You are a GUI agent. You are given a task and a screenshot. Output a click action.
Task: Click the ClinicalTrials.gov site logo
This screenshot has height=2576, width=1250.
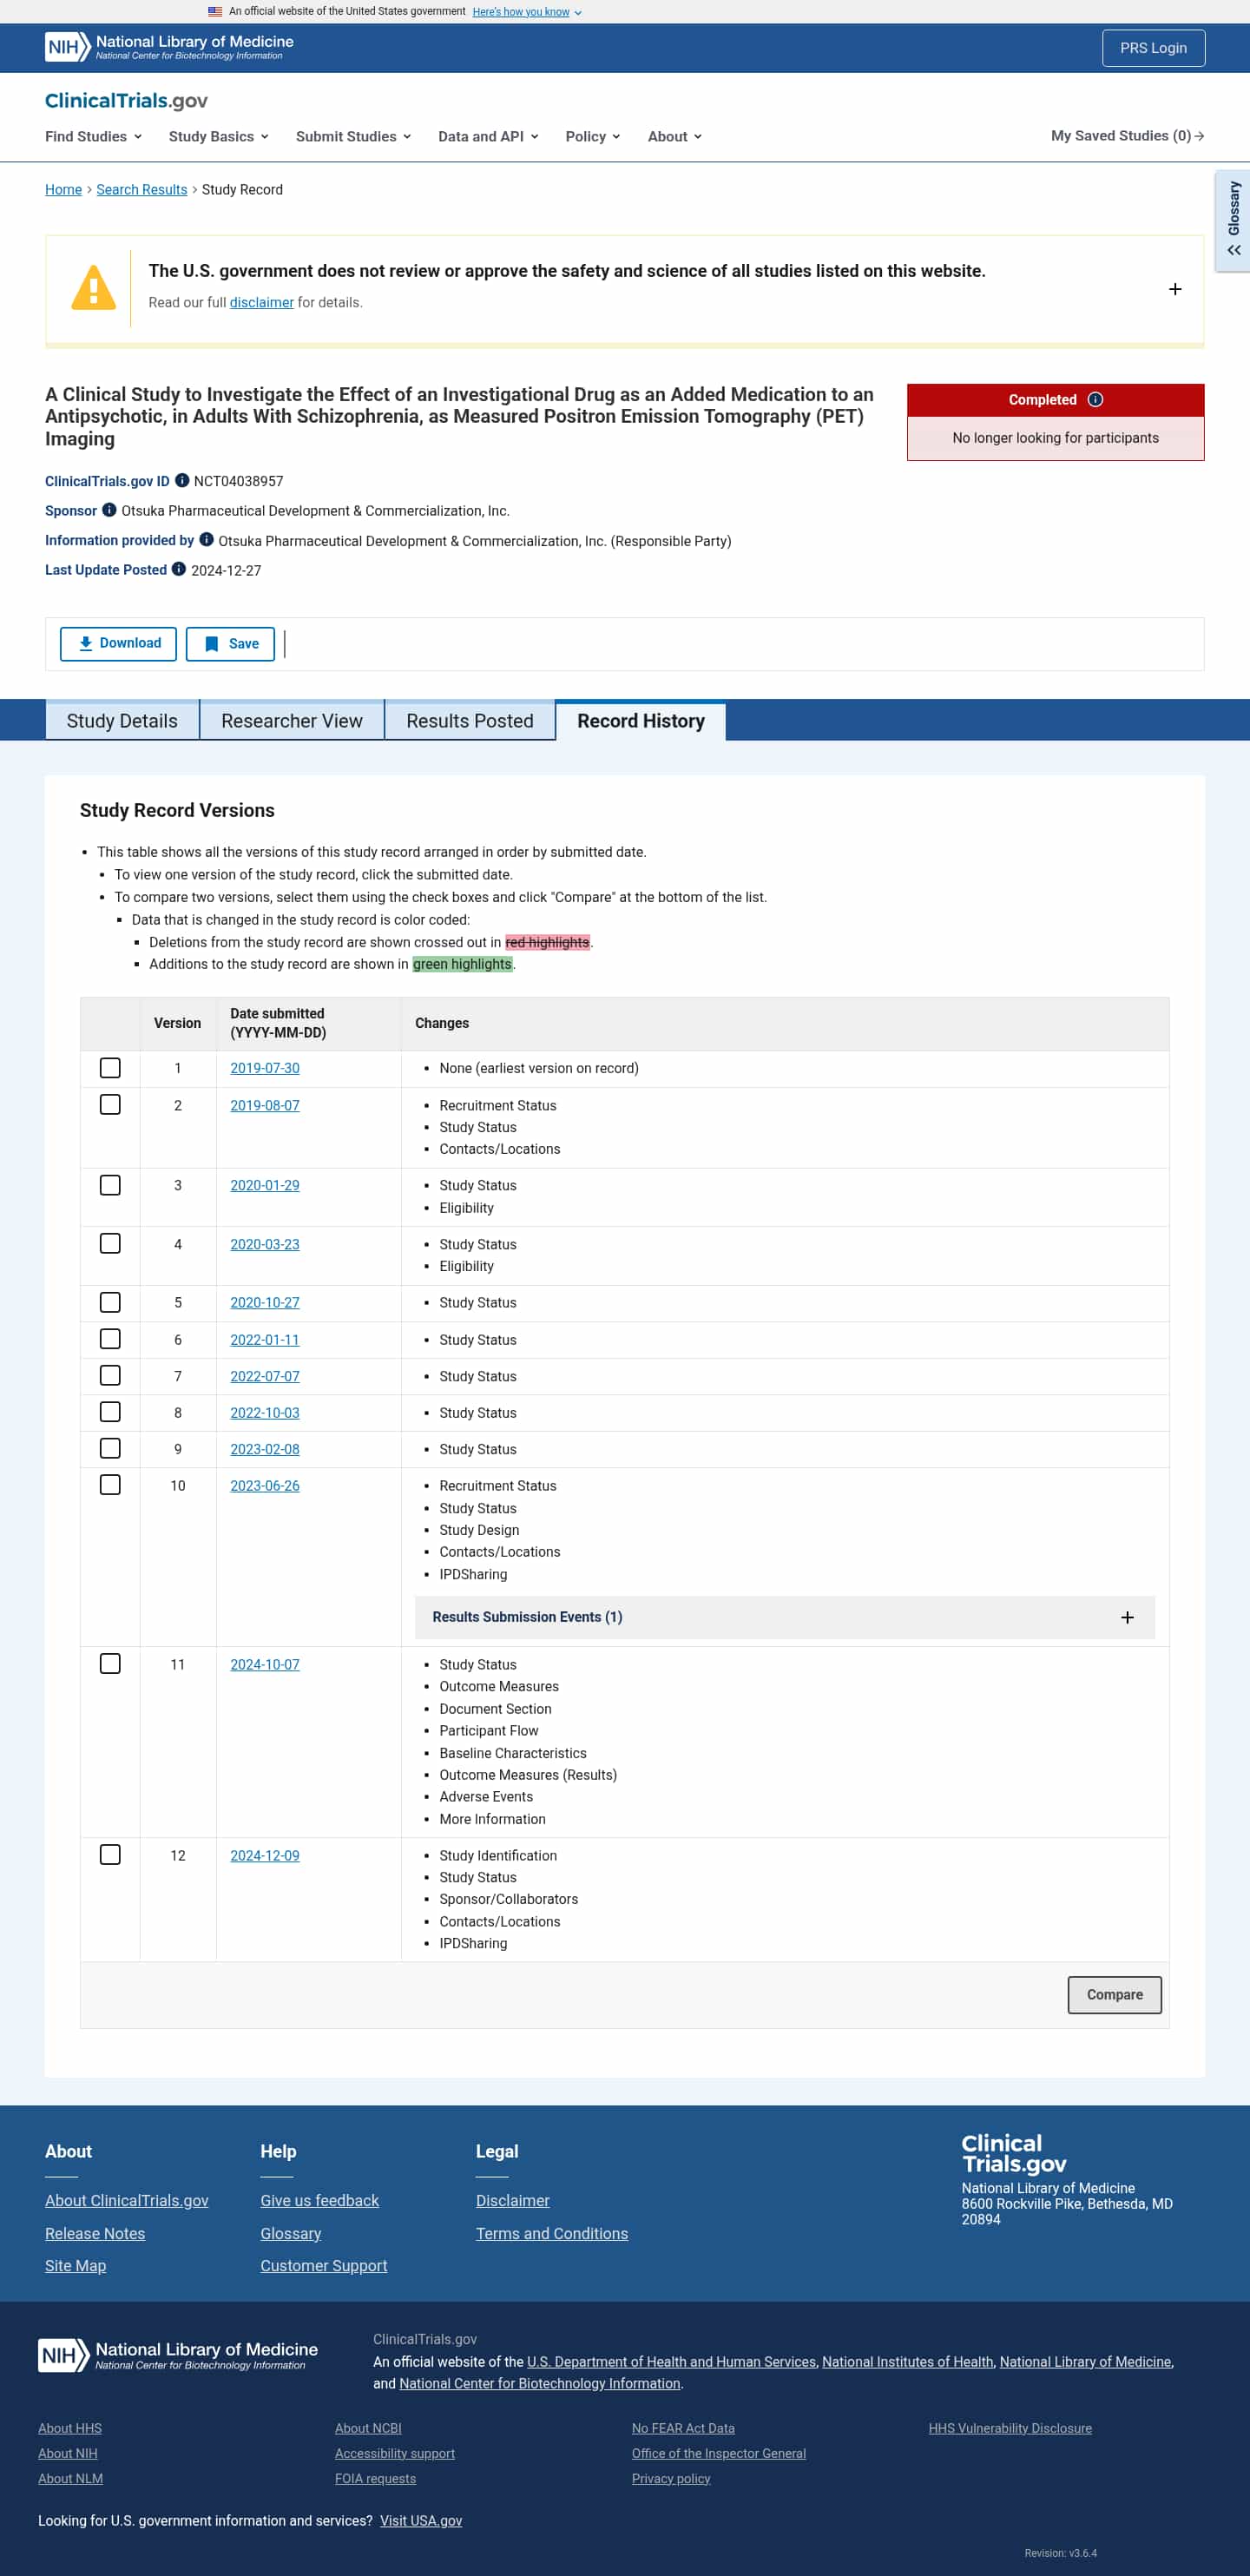pyautogui.click(x=126, y=101)
